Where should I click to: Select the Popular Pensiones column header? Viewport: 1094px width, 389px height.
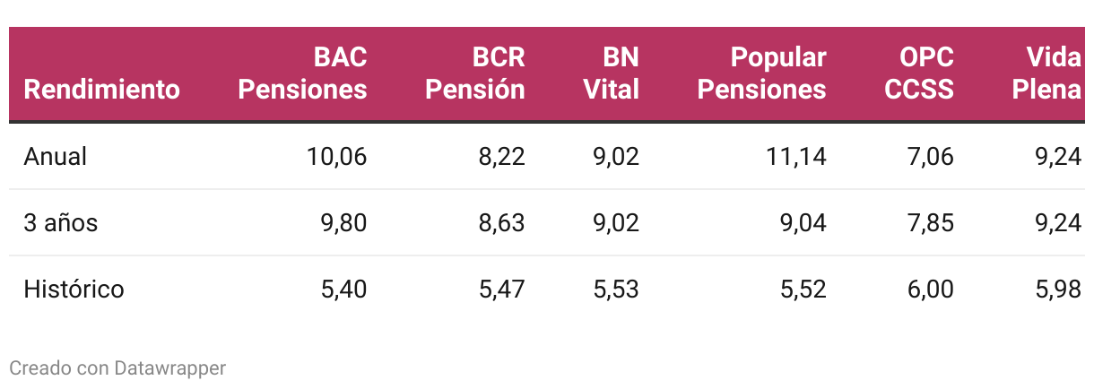(762, 74)
